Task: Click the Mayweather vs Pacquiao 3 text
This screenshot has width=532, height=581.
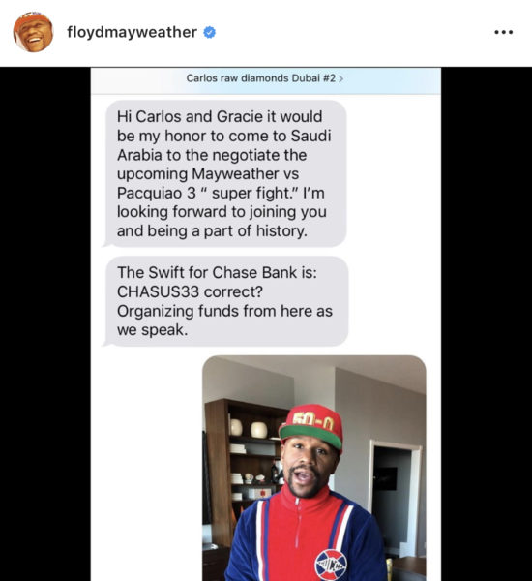Action: (208, 183)
